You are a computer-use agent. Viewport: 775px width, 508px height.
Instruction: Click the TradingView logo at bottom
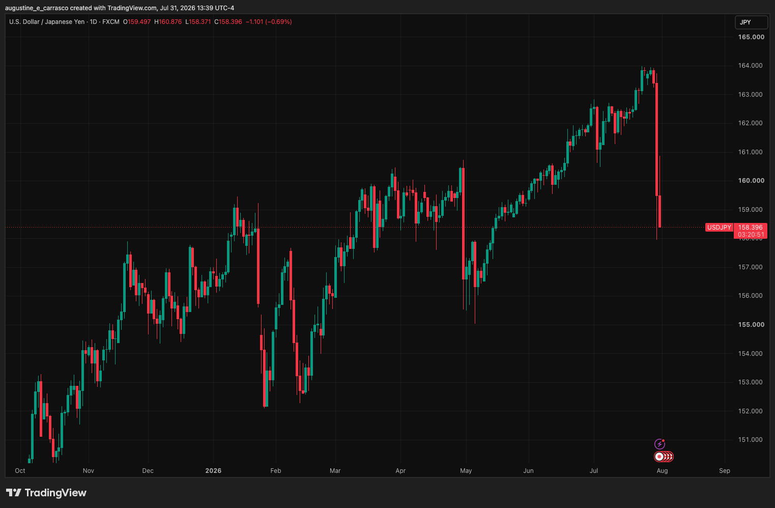point(46,493)
